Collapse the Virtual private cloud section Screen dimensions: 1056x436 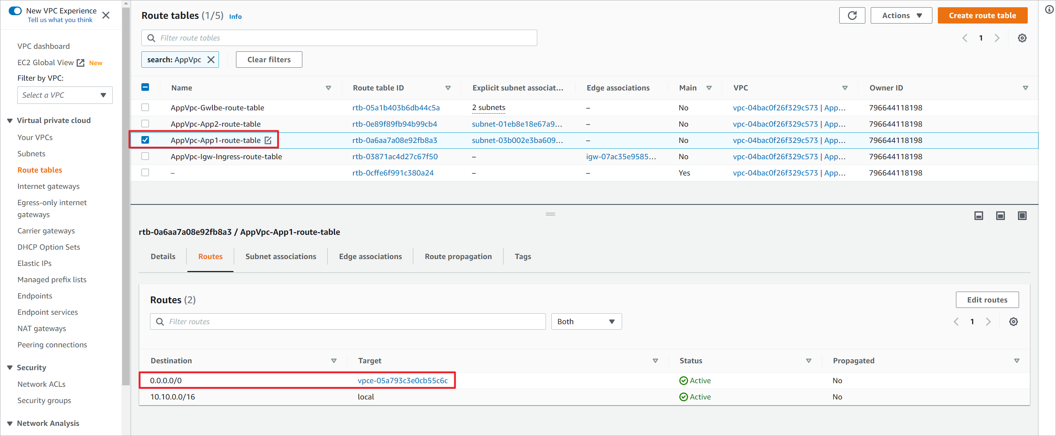tap(10, 120)
